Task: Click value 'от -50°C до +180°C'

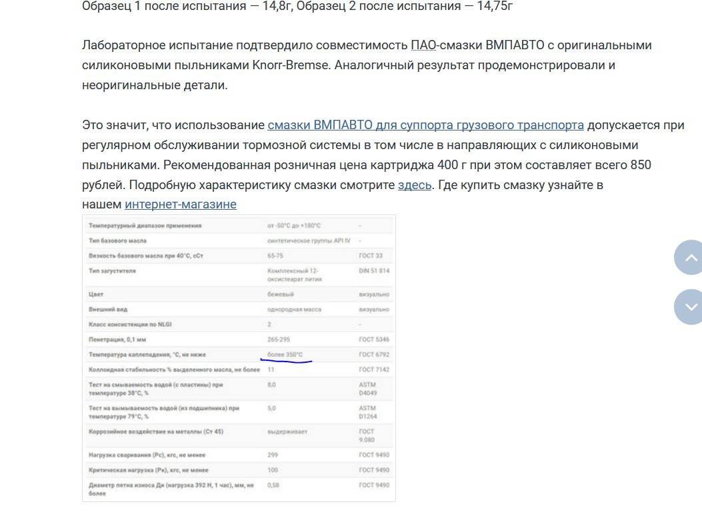Action: coord(294,226)
